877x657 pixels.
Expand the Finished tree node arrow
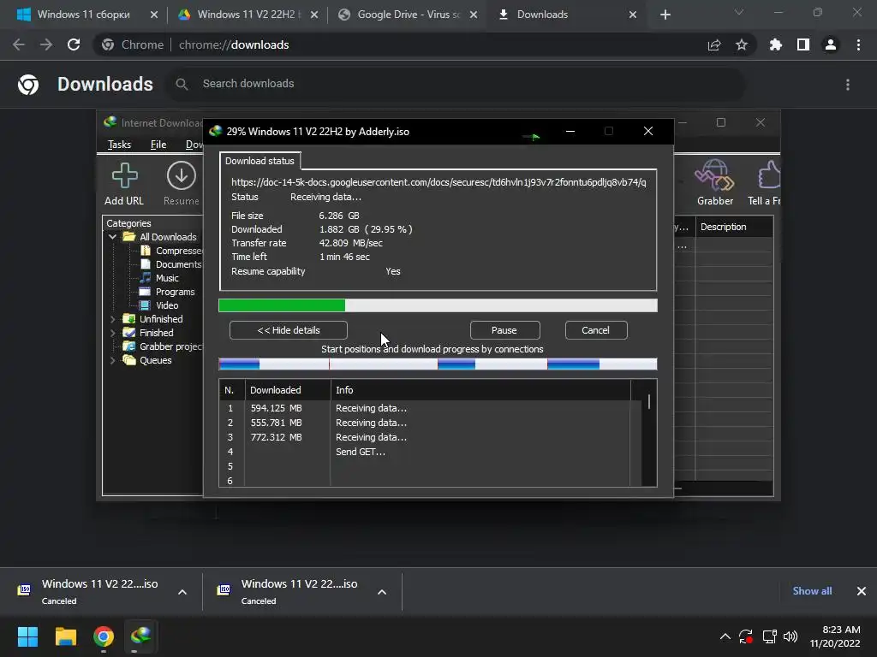(x=112, y=333)
